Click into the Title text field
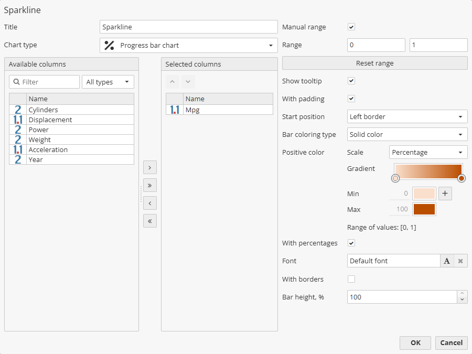472x354 pixels. click(188, 27)
